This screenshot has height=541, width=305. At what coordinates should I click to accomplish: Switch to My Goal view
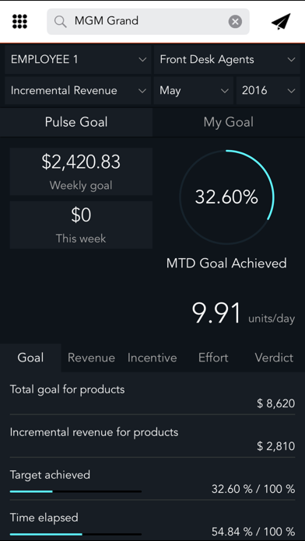click(x=229, y=122)
